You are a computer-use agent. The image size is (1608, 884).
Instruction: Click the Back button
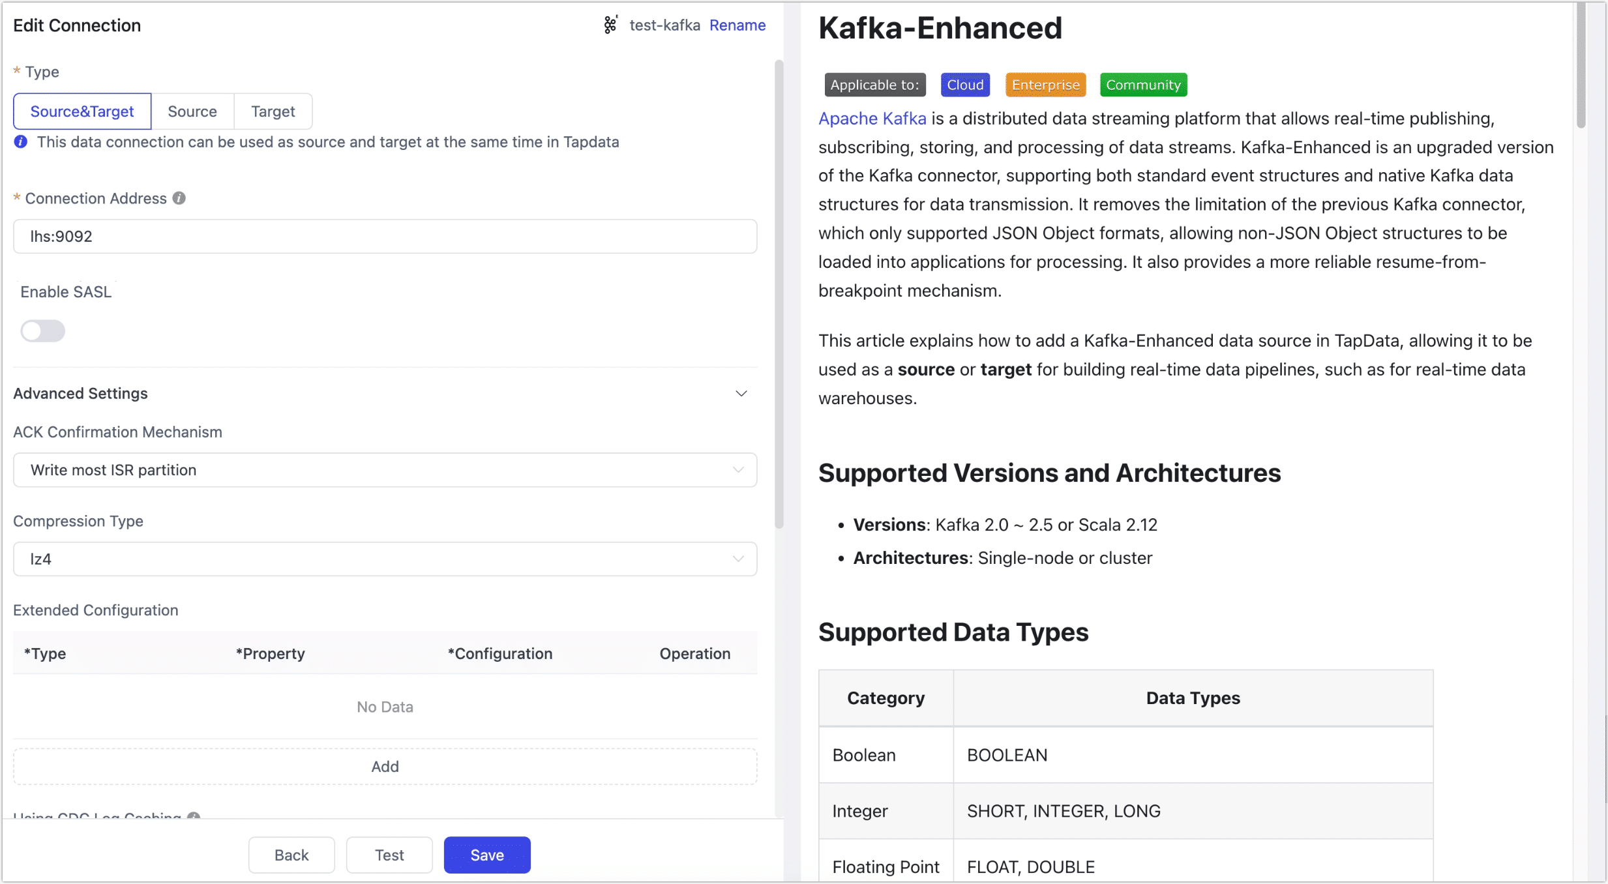291,855
